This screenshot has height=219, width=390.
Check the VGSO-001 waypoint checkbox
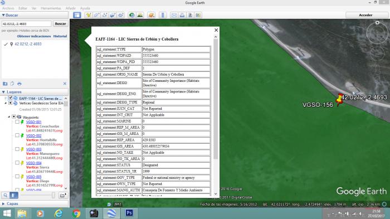pyautogui.click(x=17, y=122)
